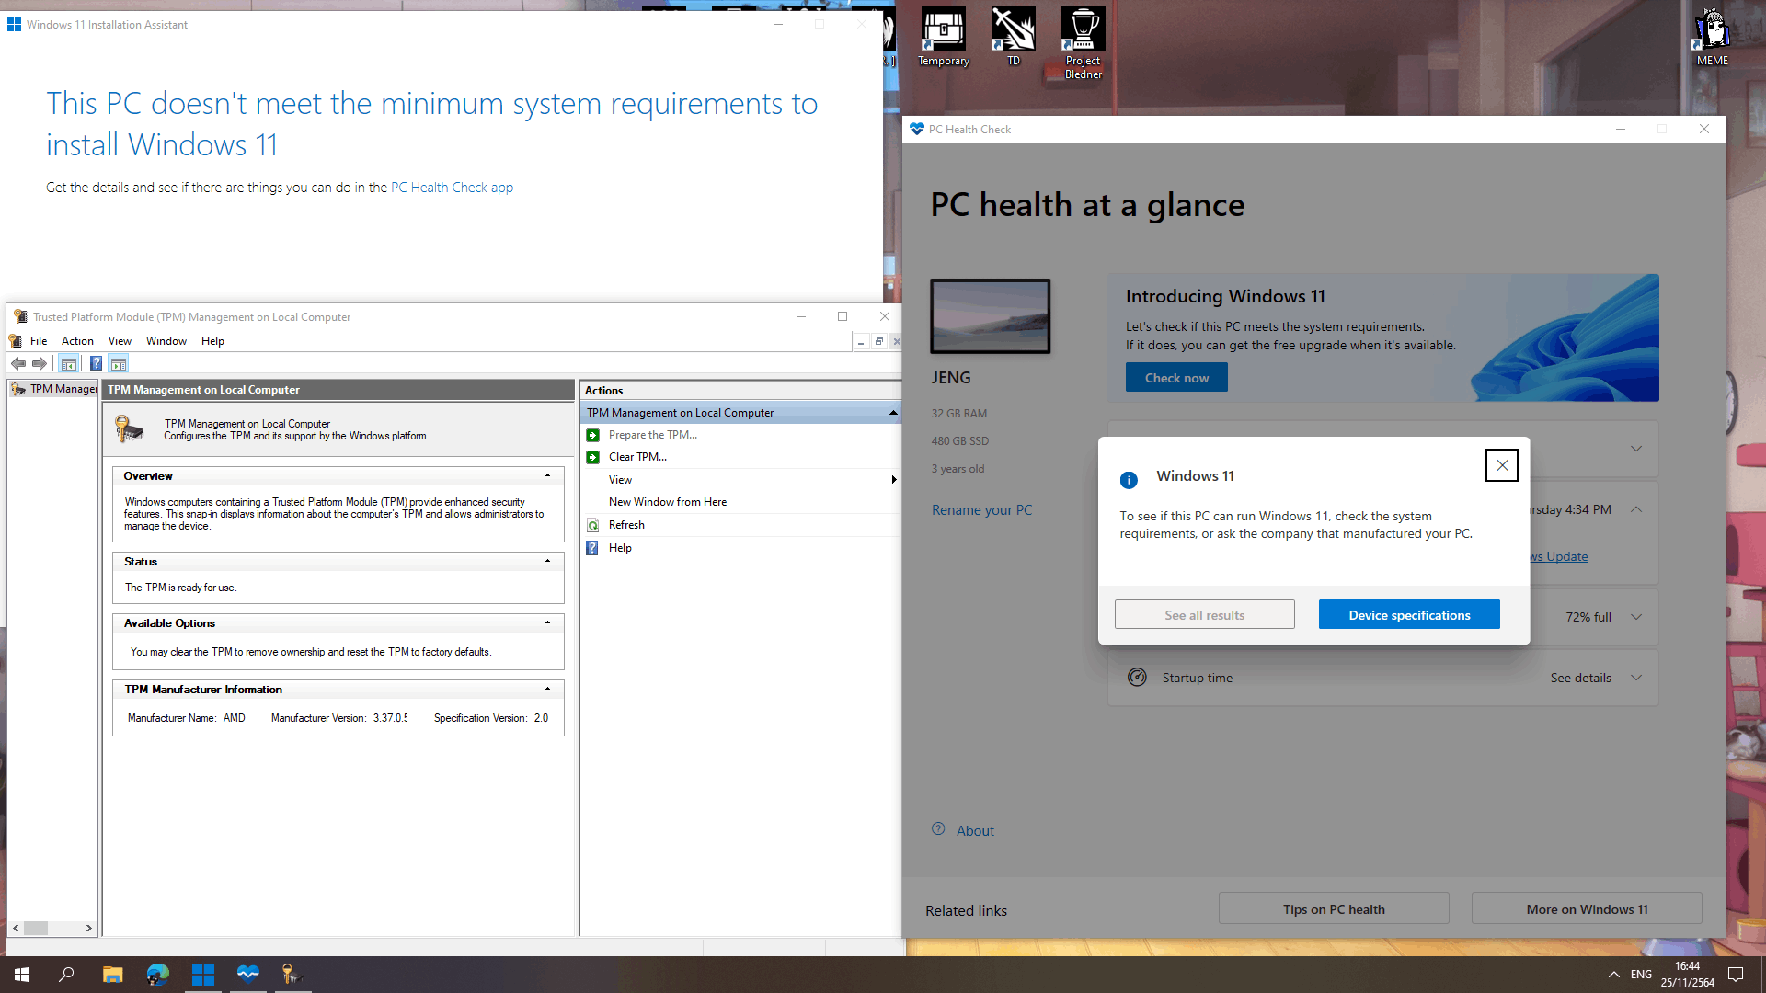Open the Window menu in TPM Management
This screenshot has width=1766, height=993.
tap(165, 341)
